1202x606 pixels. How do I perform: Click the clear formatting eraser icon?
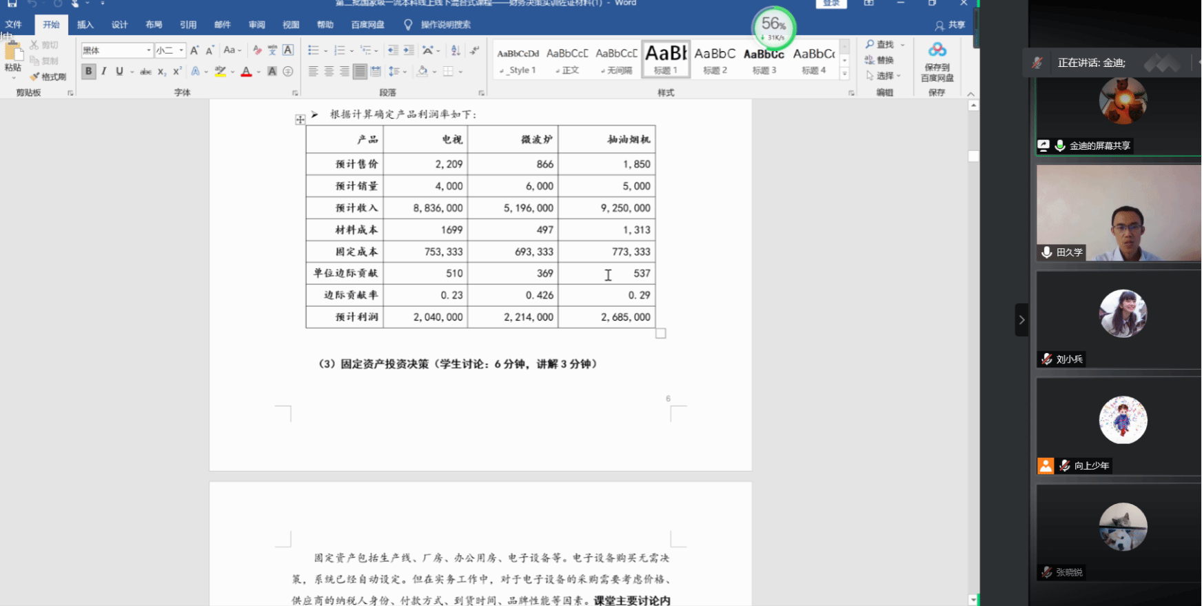point(257,50)
